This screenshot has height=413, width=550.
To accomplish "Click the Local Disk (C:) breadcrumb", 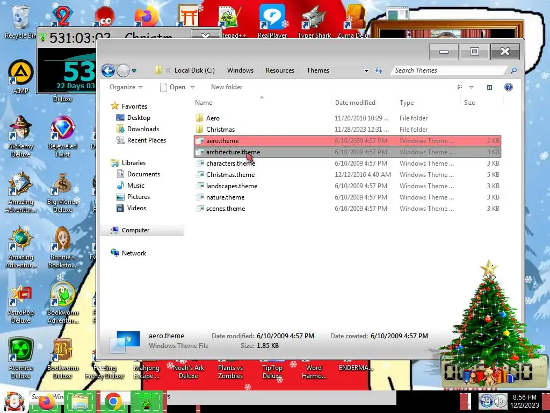I will coord(194,70).
